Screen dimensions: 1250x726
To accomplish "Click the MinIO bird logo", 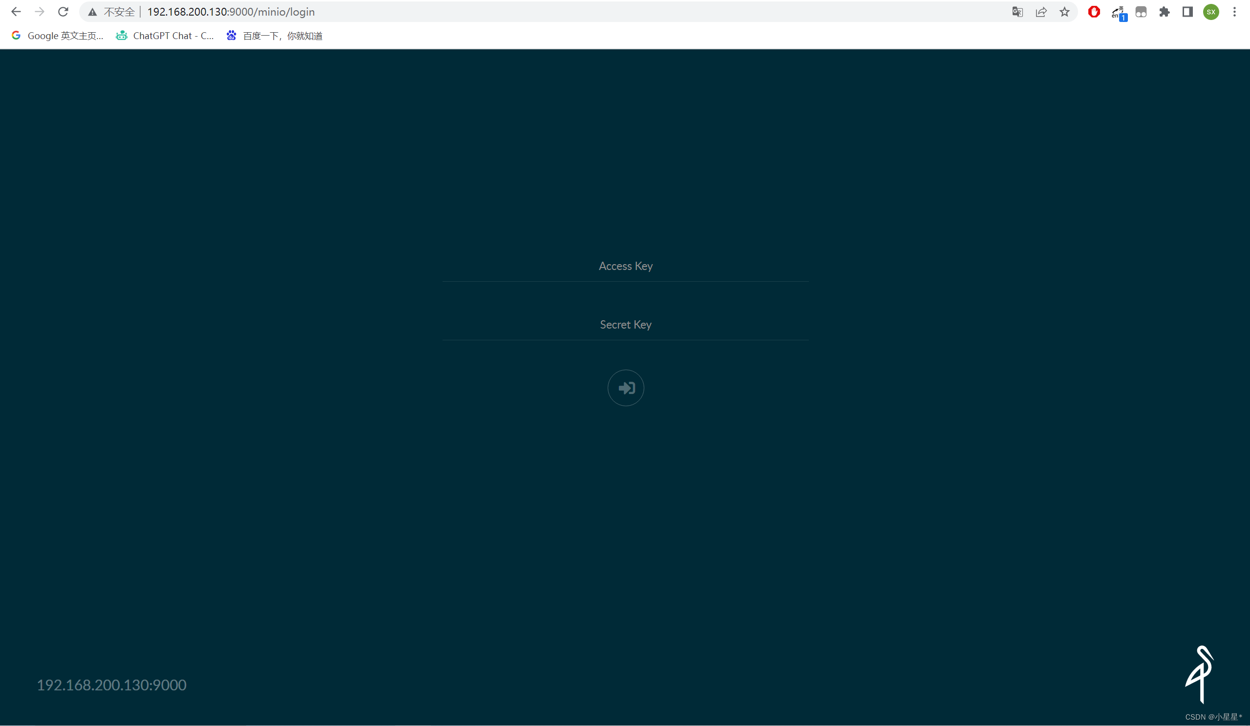I will point(1199,674).
